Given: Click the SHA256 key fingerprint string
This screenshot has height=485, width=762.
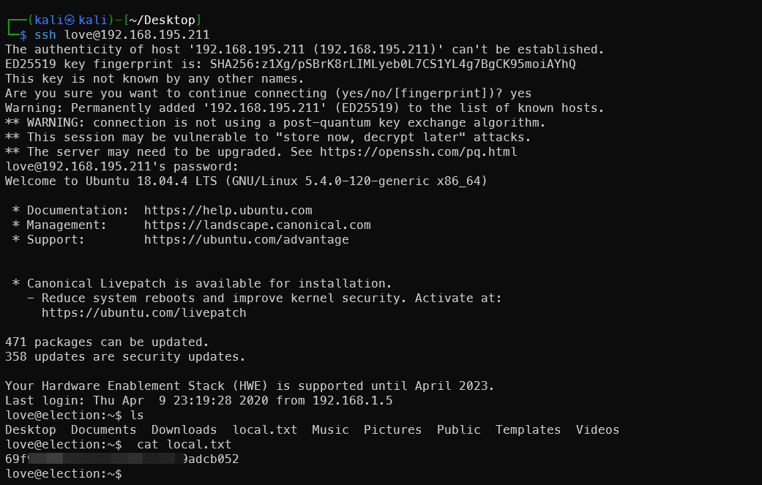Looking at the screenshot, I should (392, 64).
